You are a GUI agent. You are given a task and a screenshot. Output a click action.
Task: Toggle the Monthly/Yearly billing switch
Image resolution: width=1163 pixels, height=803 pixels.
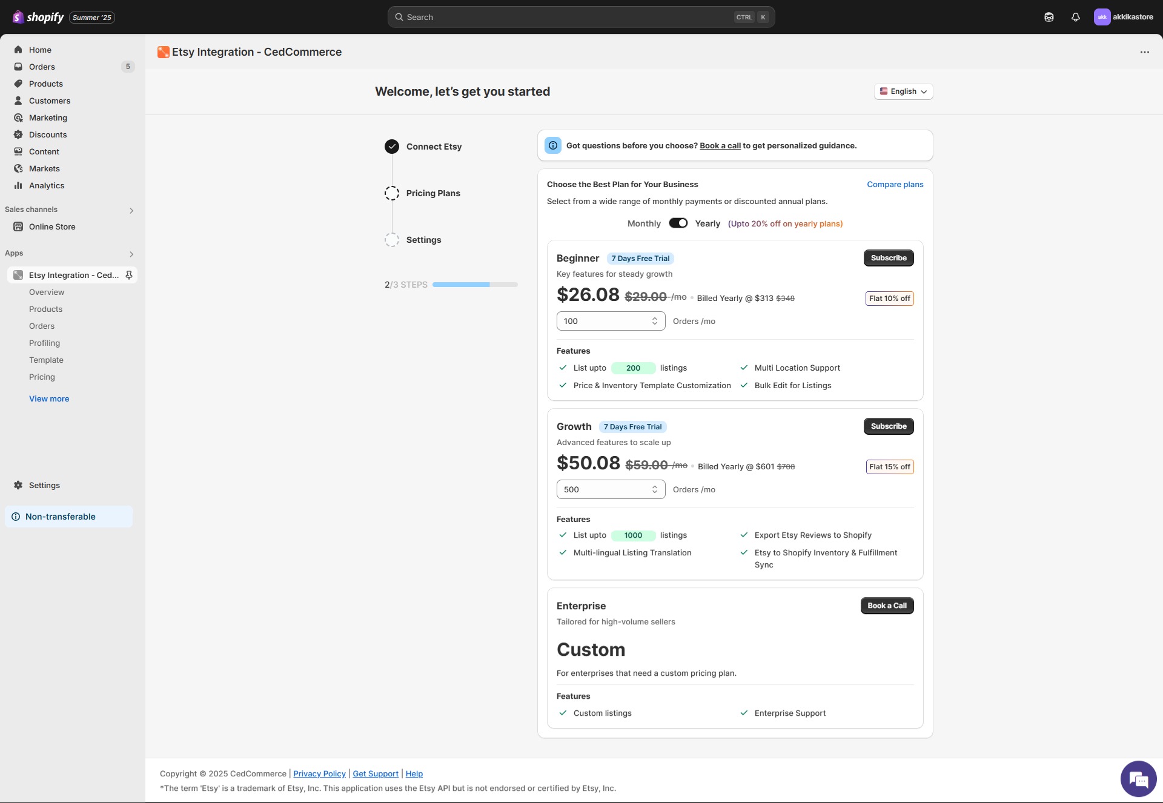pyautogui.click(x=678, y=223)
